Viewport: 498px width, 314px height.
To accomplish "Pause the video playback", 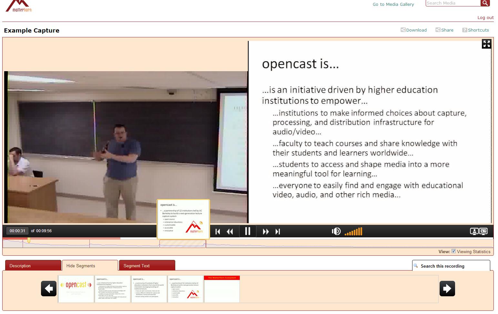I will [248, 231].
